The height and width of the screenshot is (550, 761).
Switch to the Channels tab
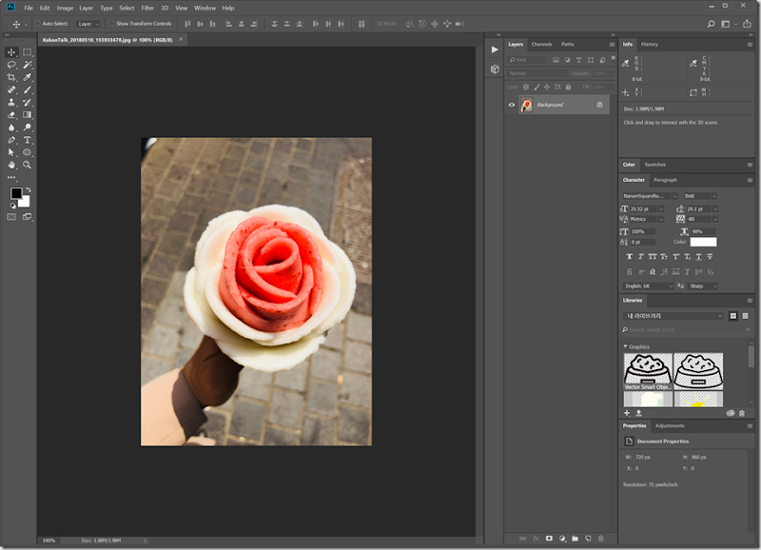(541, 44)
